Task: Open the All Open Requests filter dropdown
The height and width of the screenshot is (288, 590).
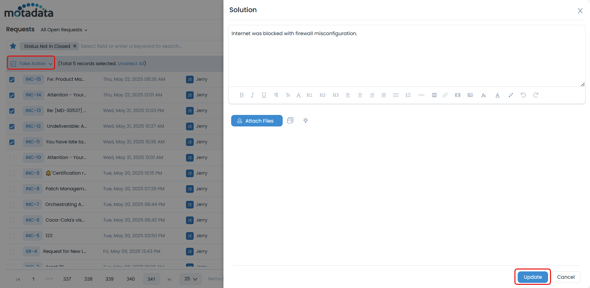Action: 64,30
